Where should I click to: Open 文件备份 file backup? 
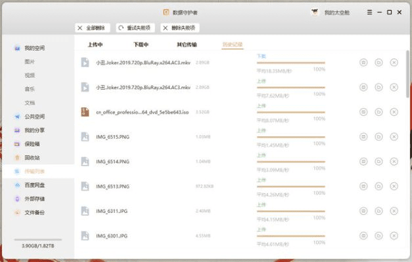[34, 212]
